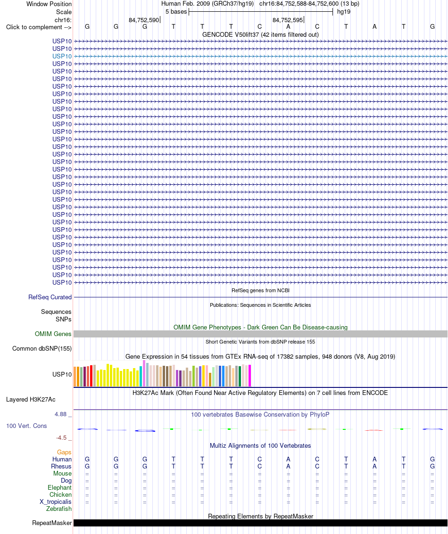The image size is (448, 534).
Task: Click the 'RefSeq genes from NCBI' title
Action: [260, 290]
